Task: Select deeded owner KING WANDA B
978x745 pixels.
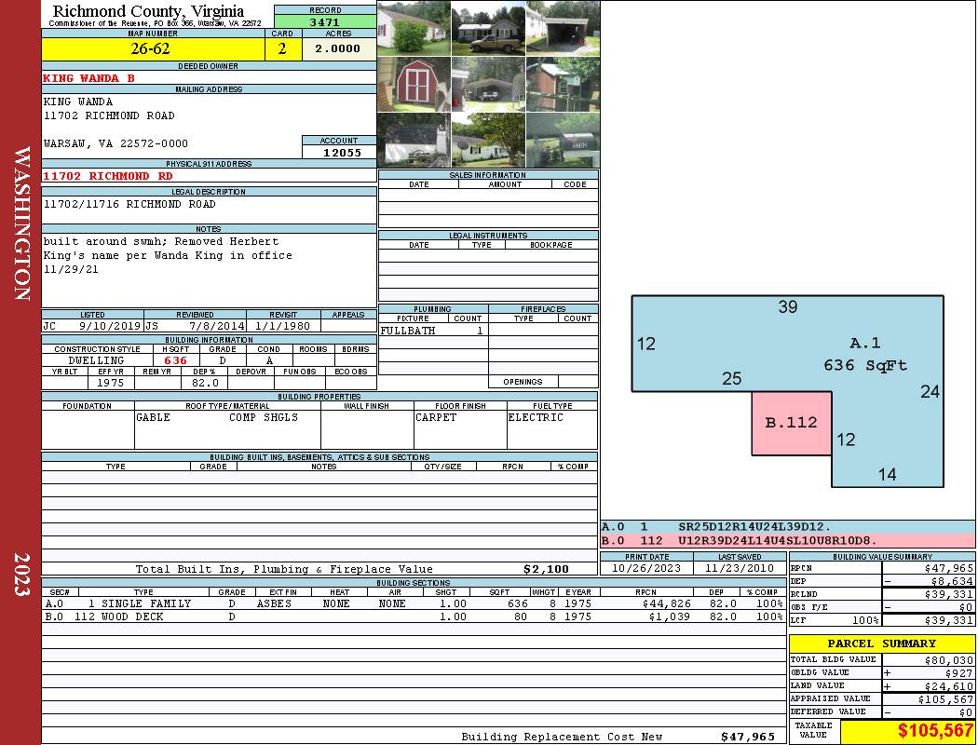Action: [x=88, y=78]
